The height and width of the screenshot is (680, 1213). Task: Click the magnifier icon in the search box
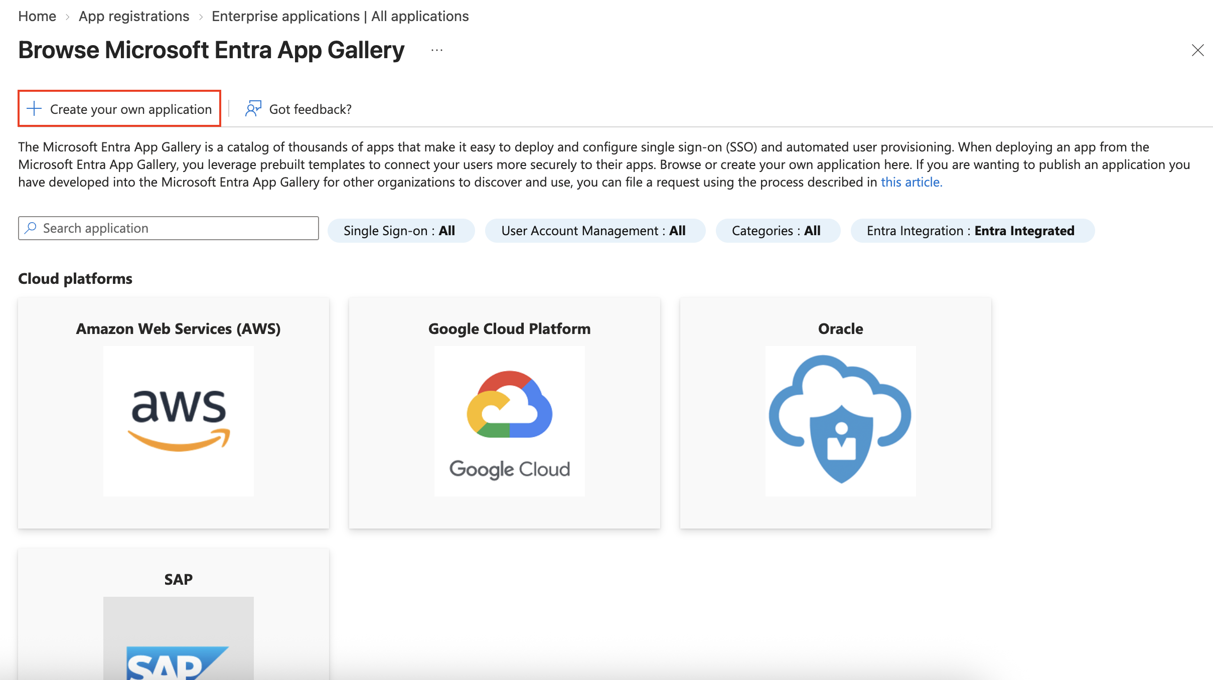click(31, 228)
